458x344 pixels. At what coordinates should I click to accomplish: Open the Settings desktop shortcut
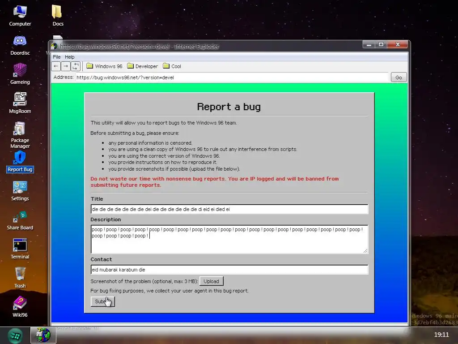(x=20, y=191)
